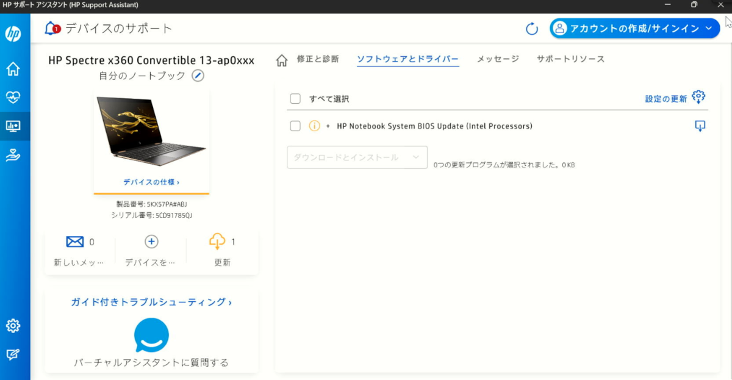Tick the HP Notebook System BIOS Update checkbox
Image resolution: width=732 pixels, height=380 pixels.
coord(295,126)
